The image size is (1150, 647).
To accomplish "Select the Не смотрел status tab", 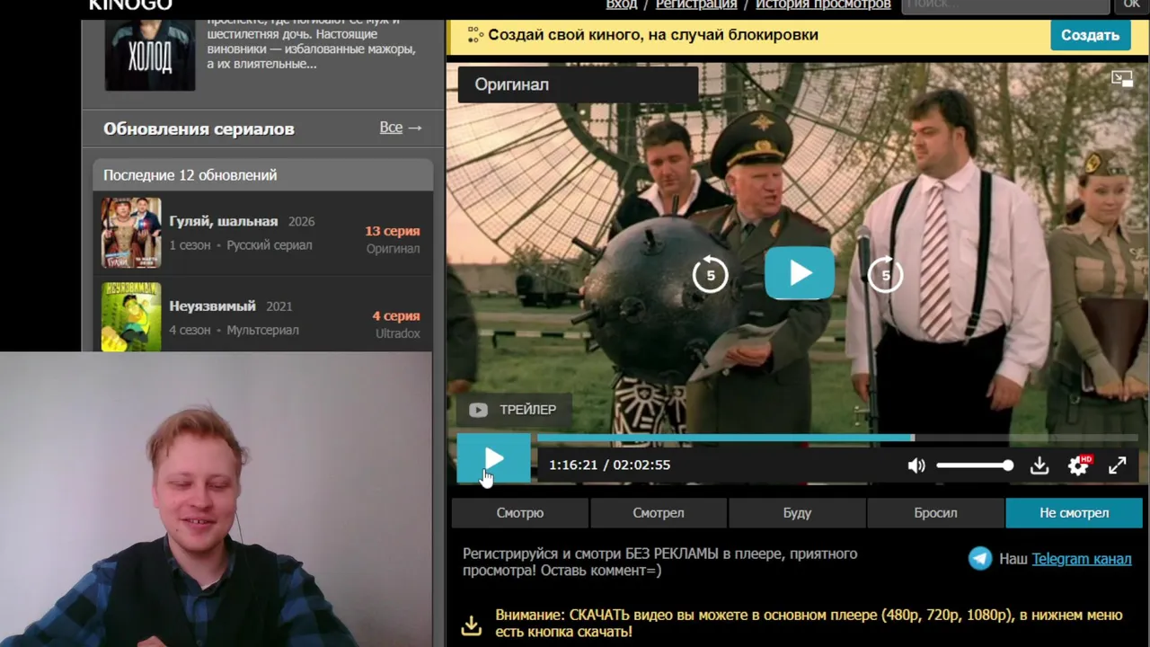I will (x=1075, y=513).
